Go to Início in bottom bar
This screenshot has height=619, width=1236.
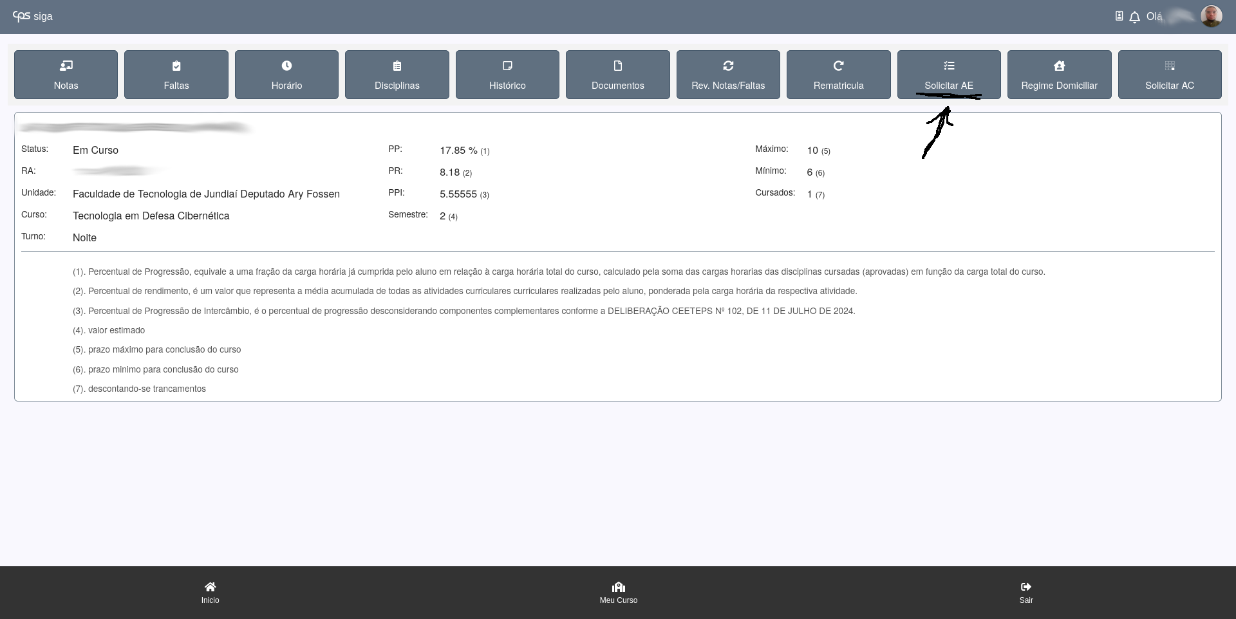[210, 592]
